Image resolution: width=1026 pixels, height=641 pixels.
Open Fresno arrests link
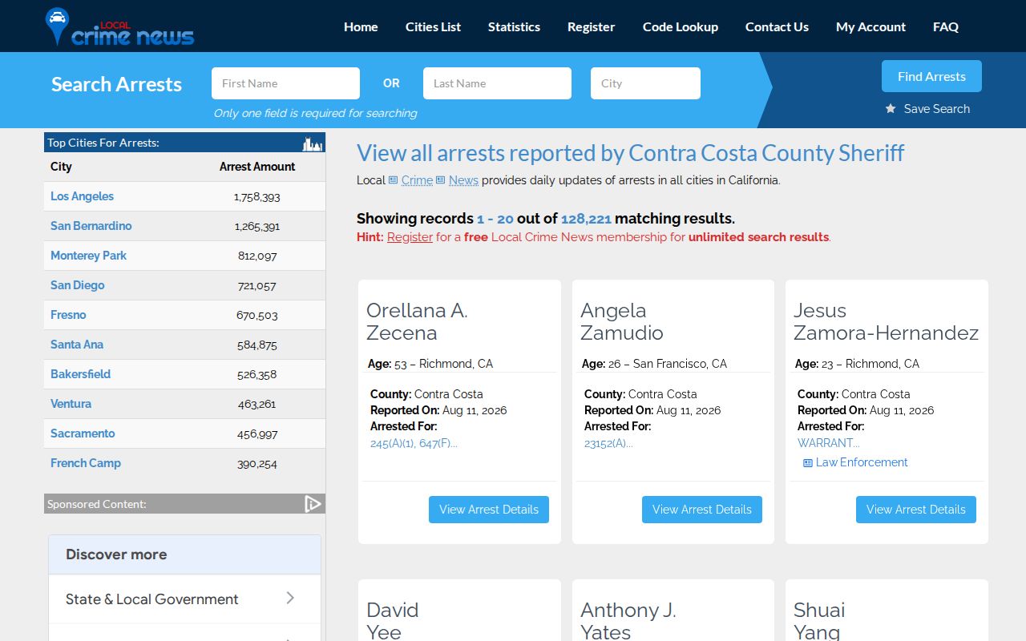click(x=68, y=315)
